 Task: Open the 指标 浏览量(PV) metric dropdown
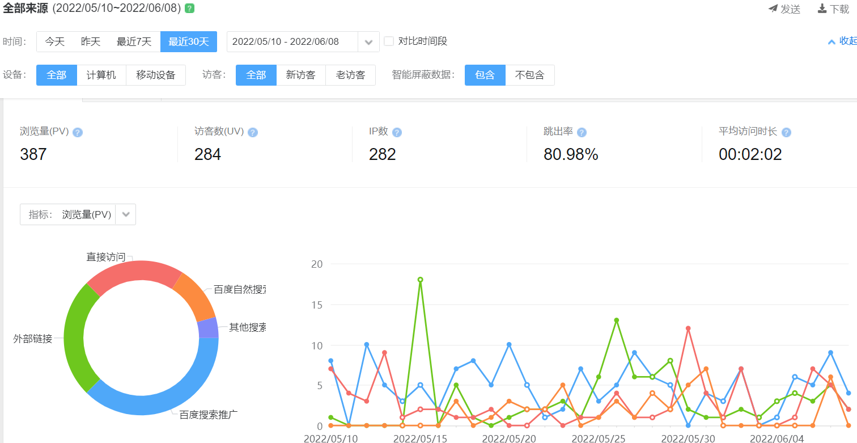coord(126,214)
